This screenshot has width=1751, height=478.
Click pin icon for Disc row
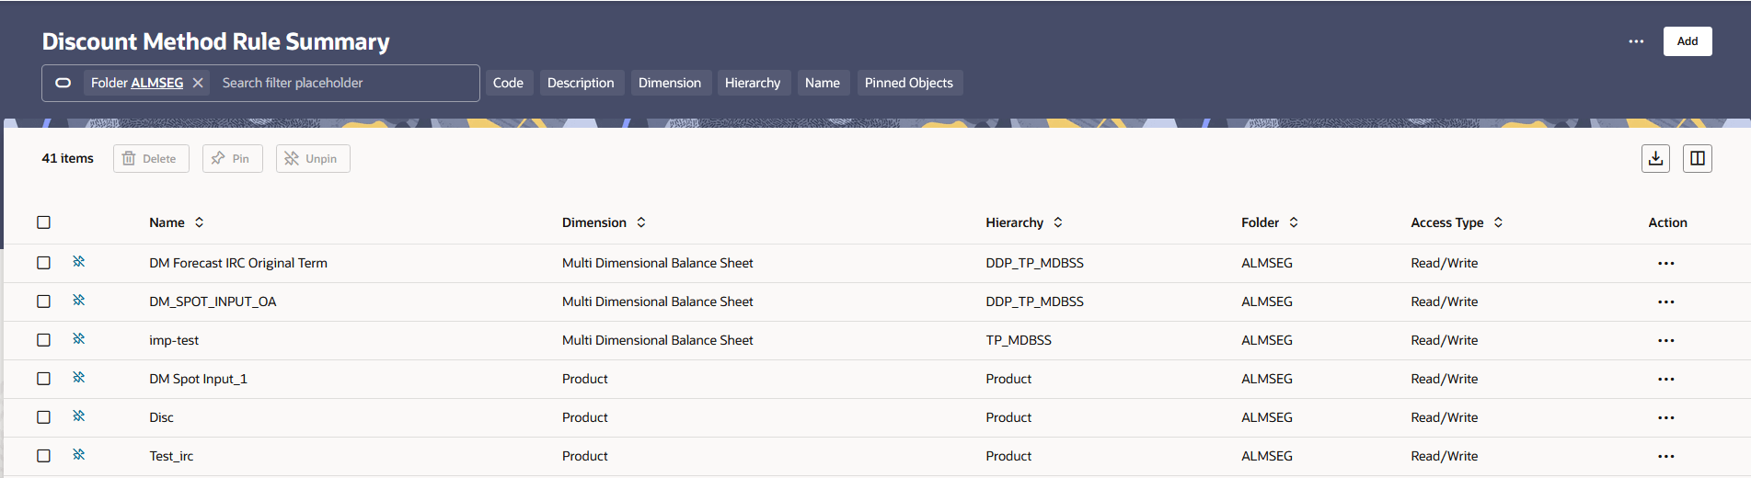tap(79, 416)
